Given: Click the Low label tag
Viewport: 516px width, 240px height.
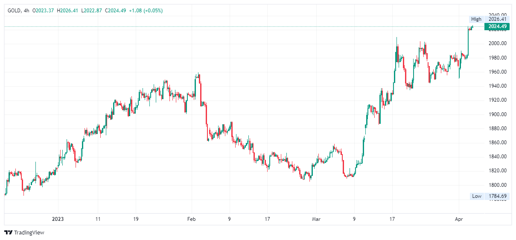Looking at the screenshot, I should tap(476, 196).
